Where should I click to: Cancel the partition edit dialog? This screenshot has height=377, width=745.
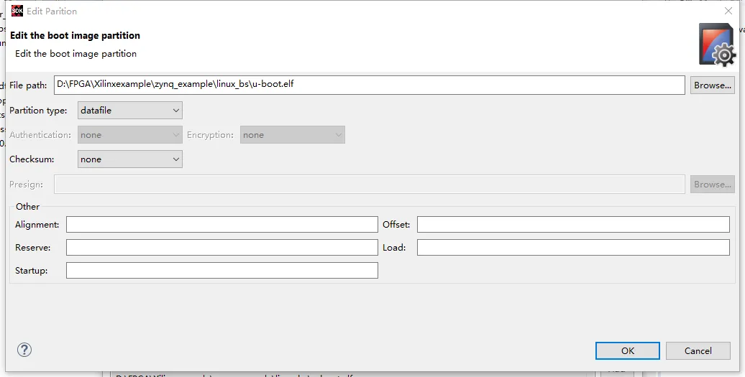click(698, 350)
